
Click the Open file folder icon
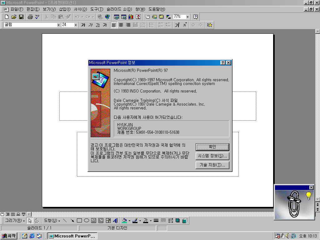point(14,17)
